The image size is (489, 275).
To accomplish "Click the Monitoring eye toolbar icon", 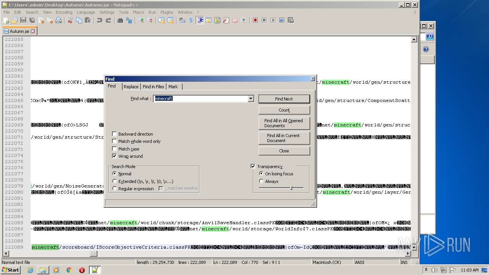I will coord(244,20).
